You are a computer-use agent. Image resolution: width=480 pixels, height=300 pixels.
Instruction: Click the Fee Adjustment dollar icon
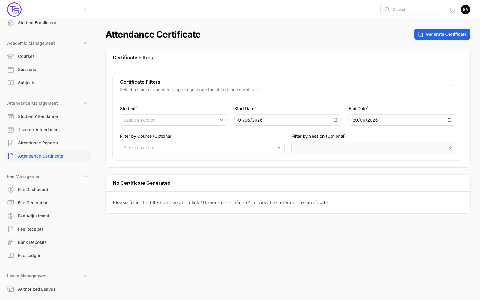click(11, 216)
